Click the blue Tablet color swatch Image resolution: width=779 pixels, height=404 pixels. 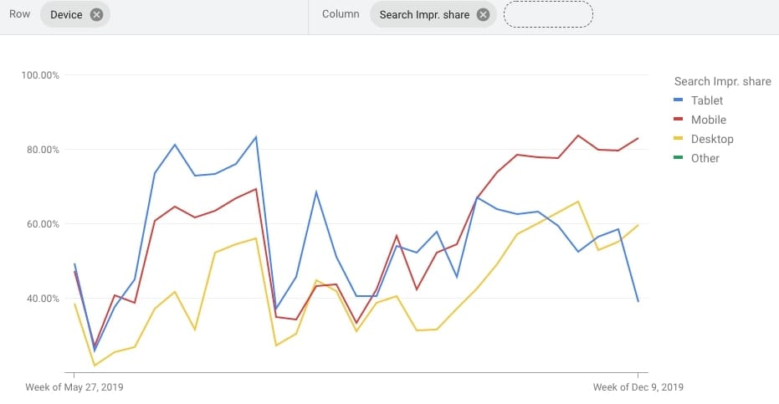pyautogui.click(x=678, y=100)
